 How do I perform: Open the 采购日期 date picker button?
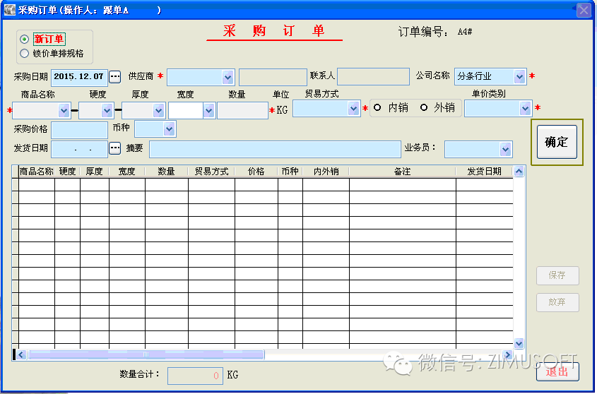click(x=115, y=76)
